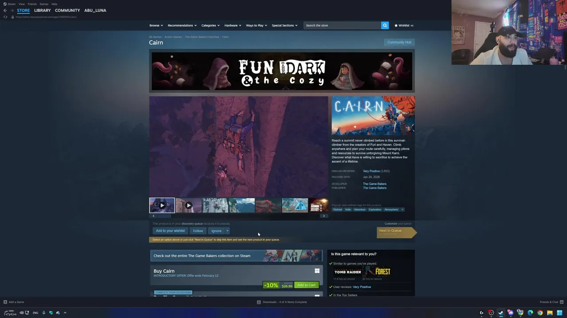Click the Exploration tag
This screenshot has height=318, width=567.
click(375, 209)
